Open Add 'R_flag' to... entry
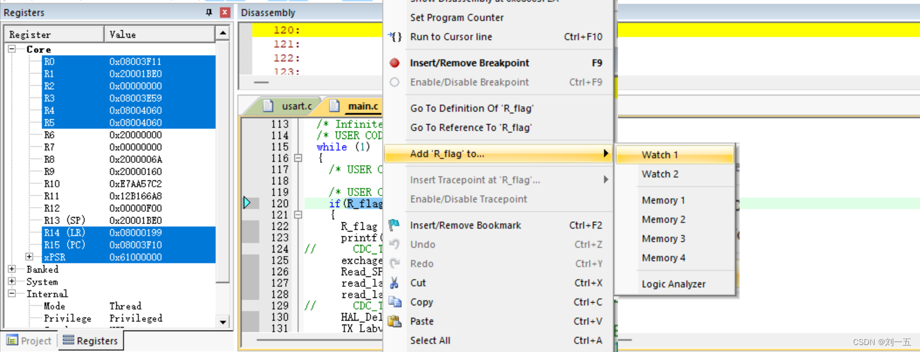This screenshot has width=920, height=352. coord(498,154)
